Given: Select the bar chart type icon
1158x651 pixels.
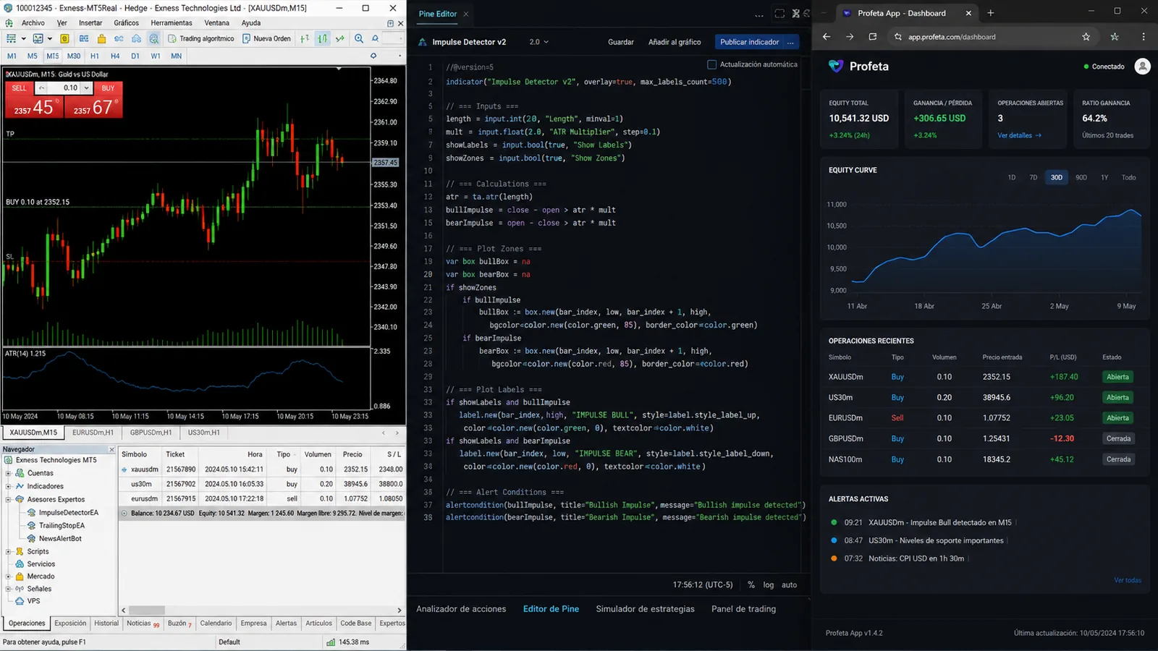Looking at the screenshot, I should pos(305,38).
